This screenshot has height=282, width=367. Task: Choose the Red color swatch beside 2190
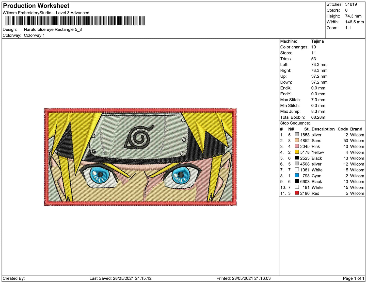click(x=297, y=193)
